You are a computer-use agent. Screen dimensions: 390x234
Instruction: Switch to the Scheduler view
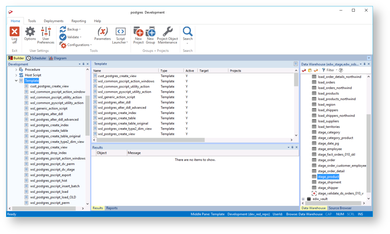click(36, 58)
